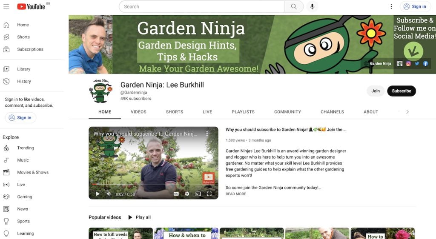Click the search input field

pos(201,6)
